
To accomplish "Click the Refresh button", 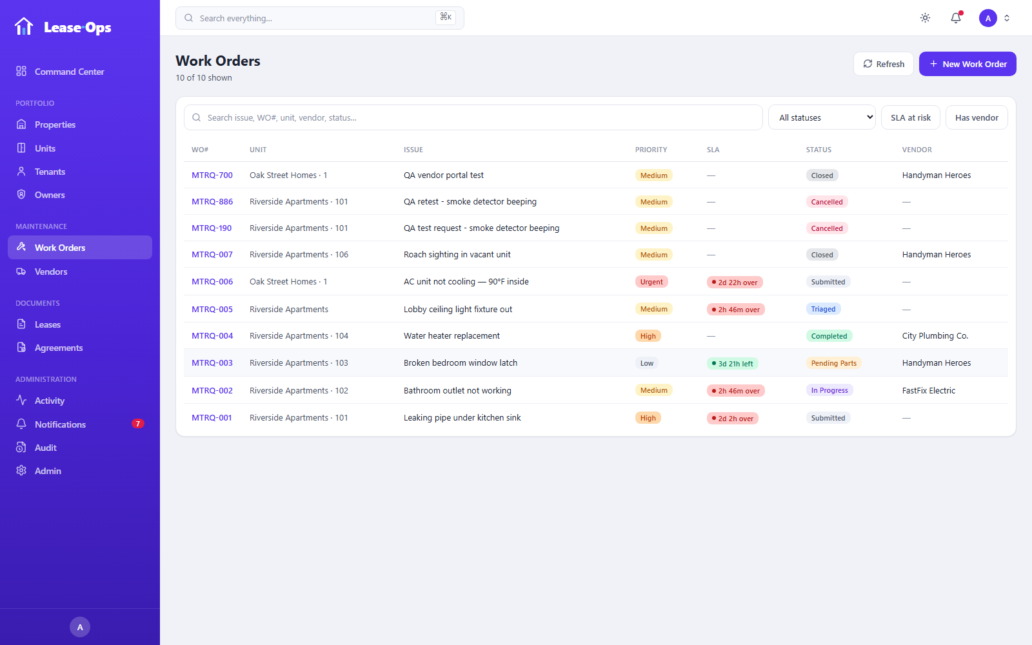I will click(884, 64).
